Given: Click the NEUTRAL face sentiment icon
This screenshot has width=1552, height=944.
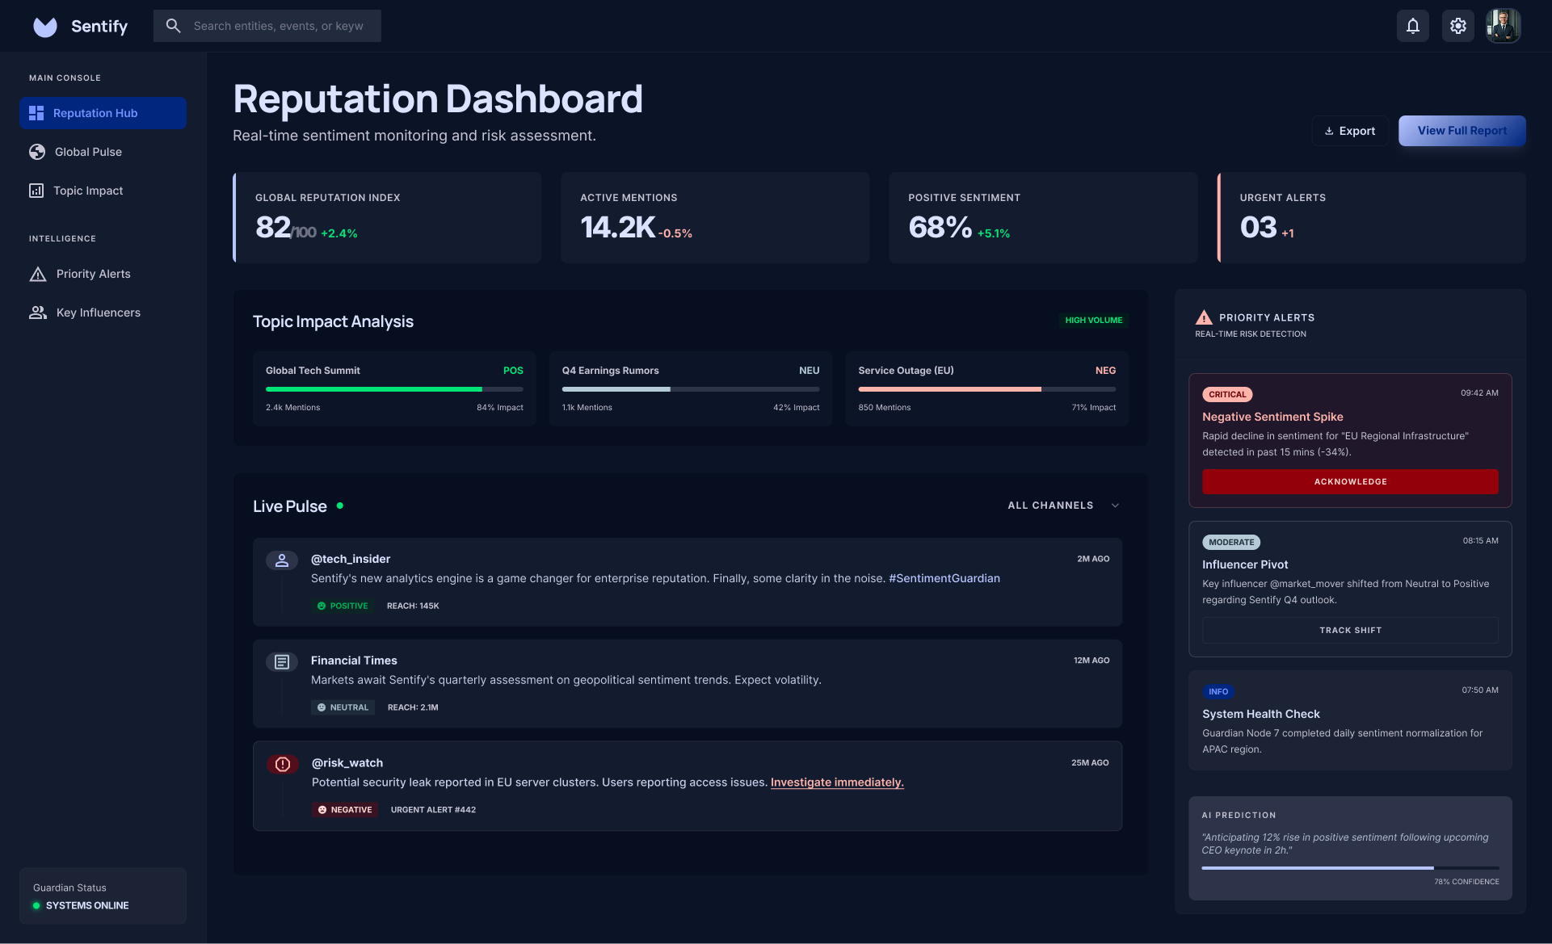Looking at the screenshot, I should 322,707.
